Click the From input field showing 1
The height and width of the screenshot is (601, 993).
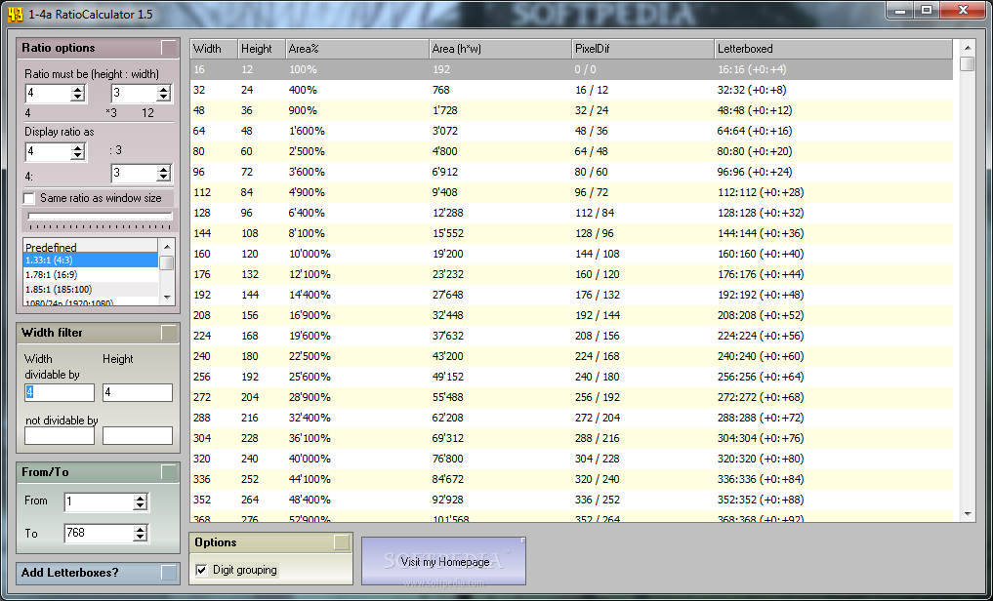(99, 502)
